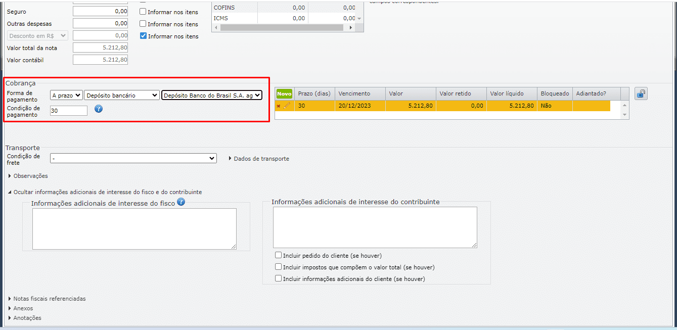
Task: Focus the Condição de pagamento field
Action: click(x=69, y=110)
